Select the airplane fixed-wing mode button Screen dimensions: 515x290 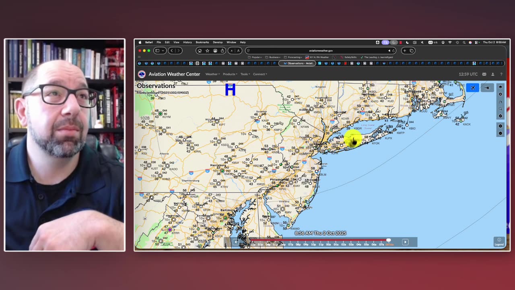tap(473, 88)
